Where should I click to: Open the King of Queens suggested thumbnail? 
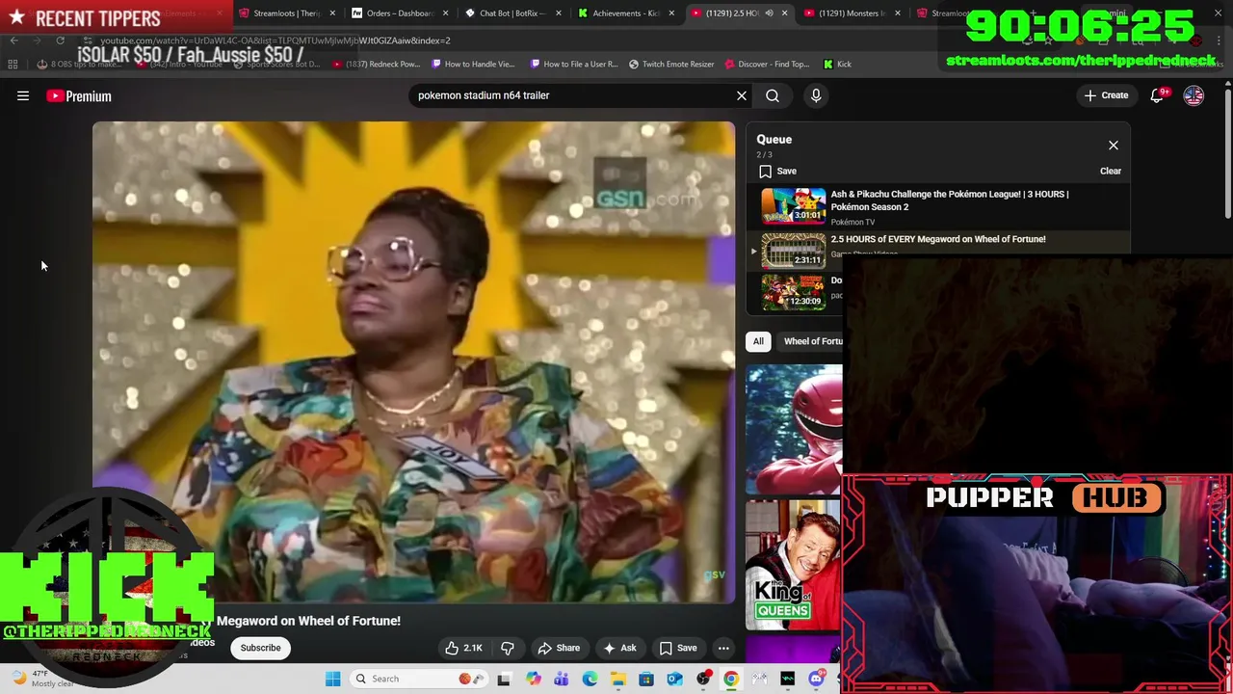(x=794, y=565)
